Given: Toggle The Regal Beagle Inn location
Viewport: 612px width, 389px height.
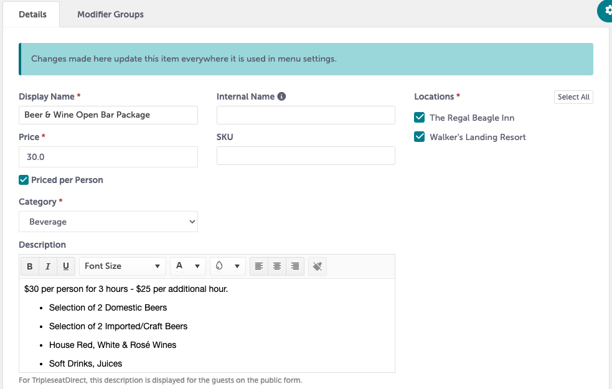Looking at the screenshot, I should (419, 118).
